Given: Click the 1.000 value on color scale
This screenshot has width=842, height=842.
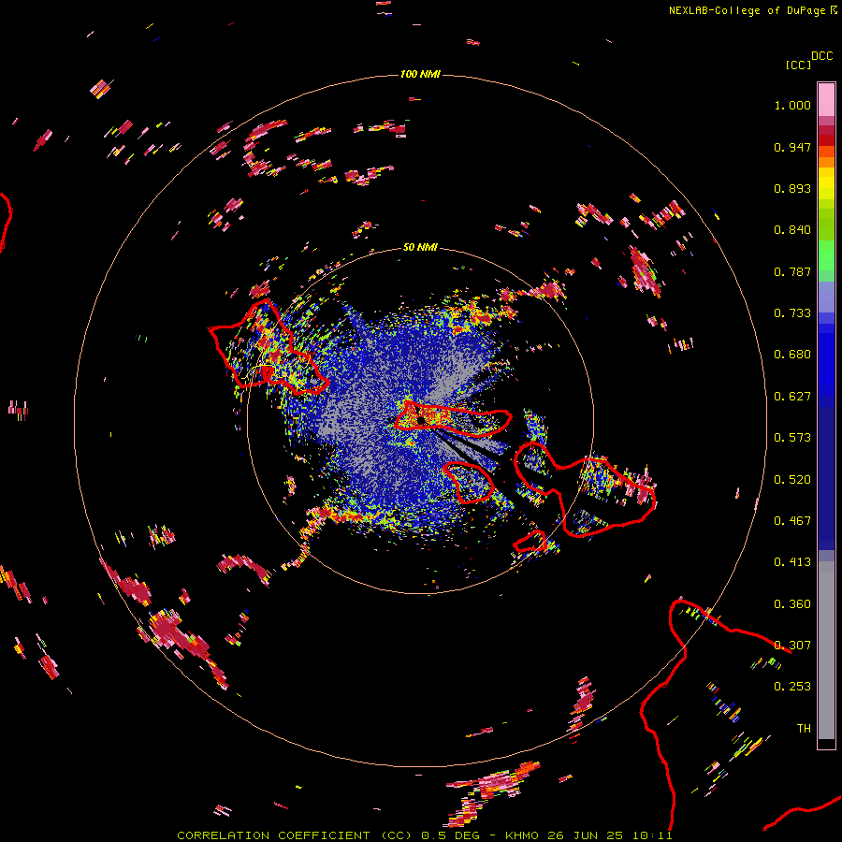Looking at the screenshot, I should click(x=792, y=105).
